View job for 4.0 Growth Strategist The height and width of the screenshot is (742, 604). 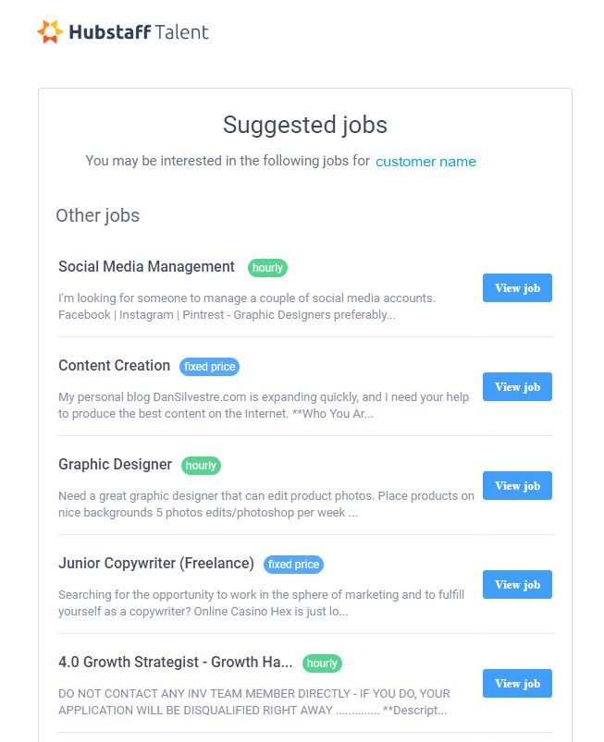click(x=517, y=683)
